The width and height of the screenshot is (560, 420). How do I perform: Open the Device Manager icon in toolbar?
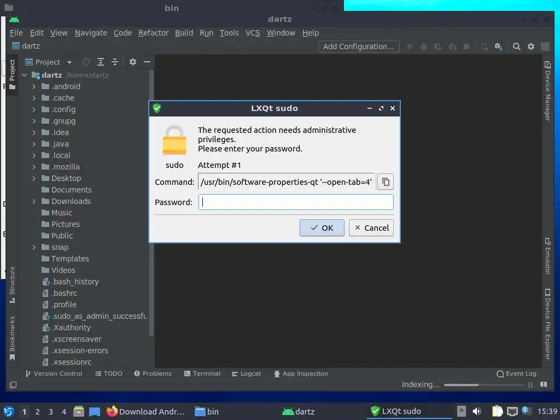click(x=485, y=46)
